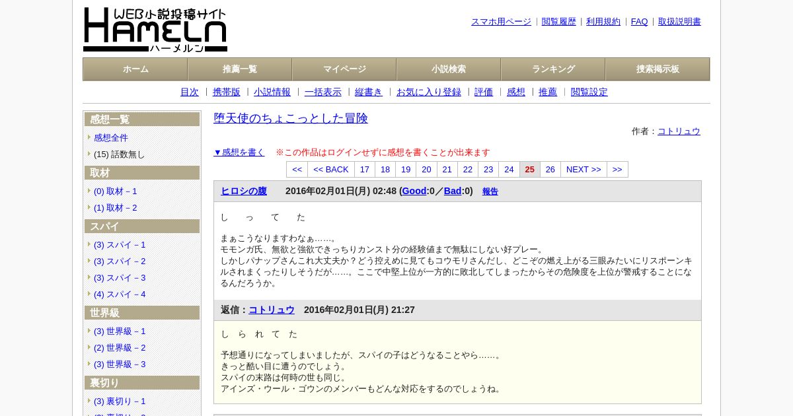The width and height of the screenshot is (793, 416).
Task: Click the 縦書き sub-menu link
Action: point(369,92)
